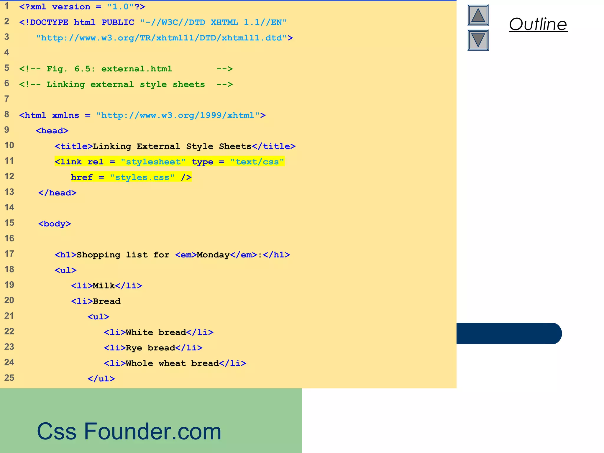604x453 pixels.
Task: Click the highlighted link rel stylesheet line
Action: [170, 162]
